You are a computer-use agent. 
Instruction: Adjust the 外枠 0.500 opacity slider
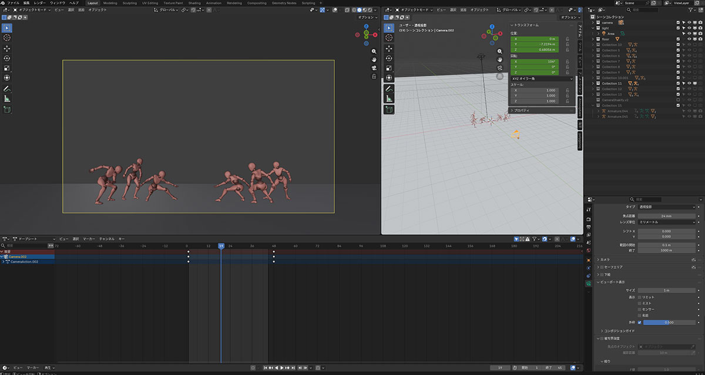(x=670, y=322)
